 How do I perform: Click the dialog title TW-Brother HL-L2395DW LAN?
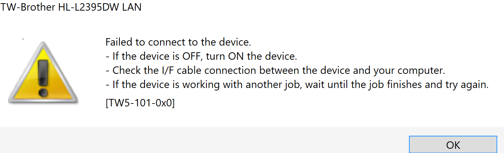pos(71,7)
